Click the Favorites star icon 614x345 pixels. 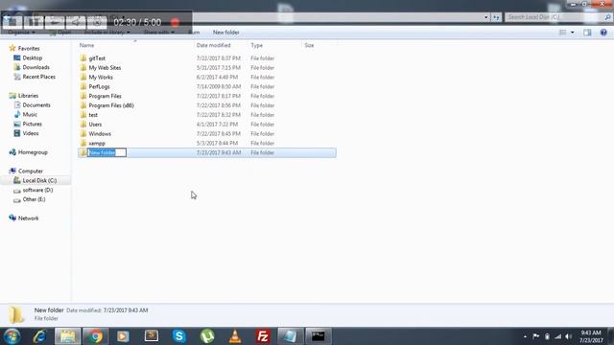[x=12, y=48]
